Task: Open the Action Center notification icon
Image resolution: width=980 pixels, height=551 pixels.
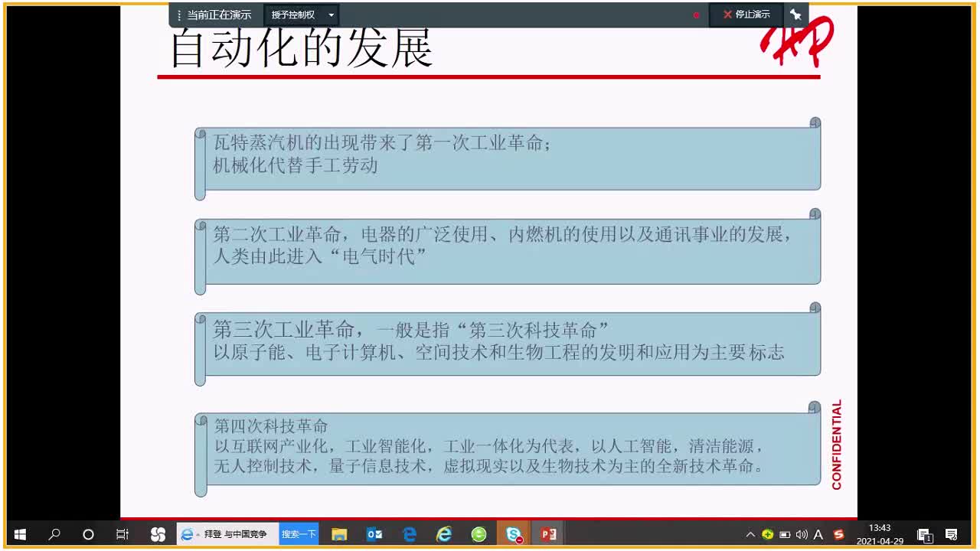Action: pyautogui.click(x=950, y=534)
